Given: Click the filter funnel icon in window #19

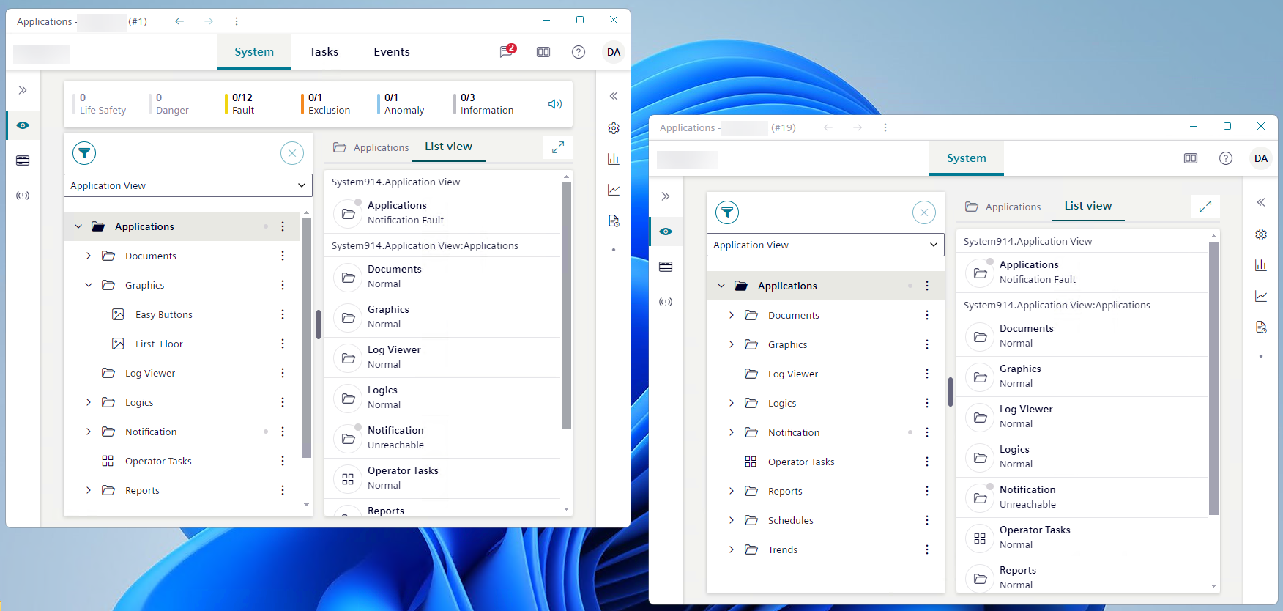Looking at the screenshot, I should coord(727,212).
